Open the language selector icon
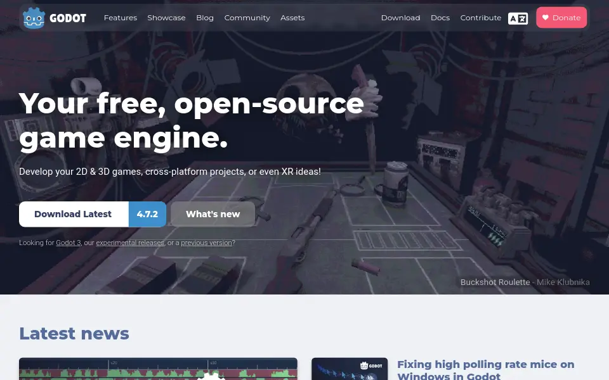 point(518,18)
